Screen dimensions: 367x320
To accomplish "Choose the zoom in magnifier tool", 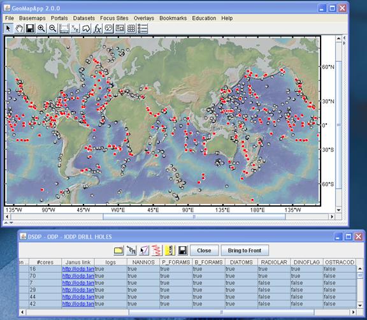I will [41, 29].
